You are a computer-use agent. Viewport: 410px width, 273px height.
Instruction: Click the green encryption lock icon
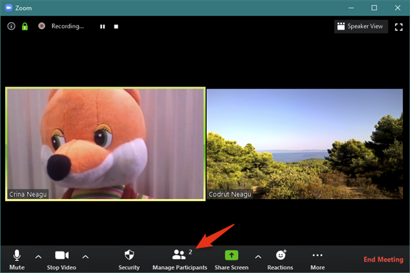coord(25,26)
